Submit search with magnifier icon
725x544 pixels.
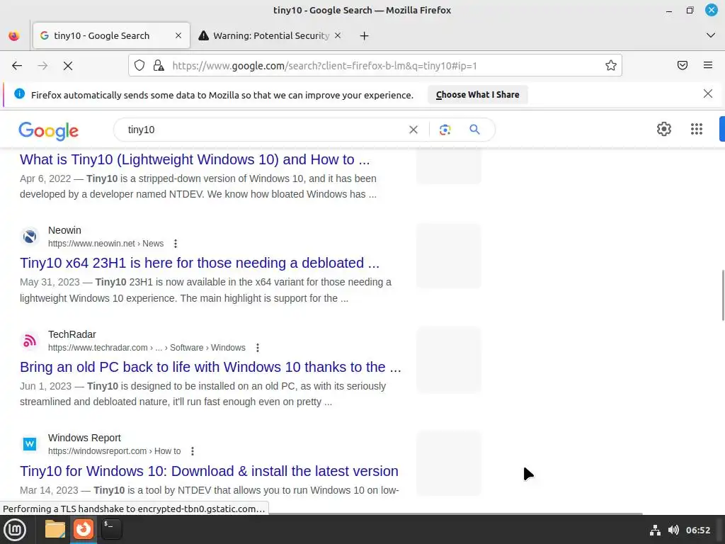click(474, 130)
